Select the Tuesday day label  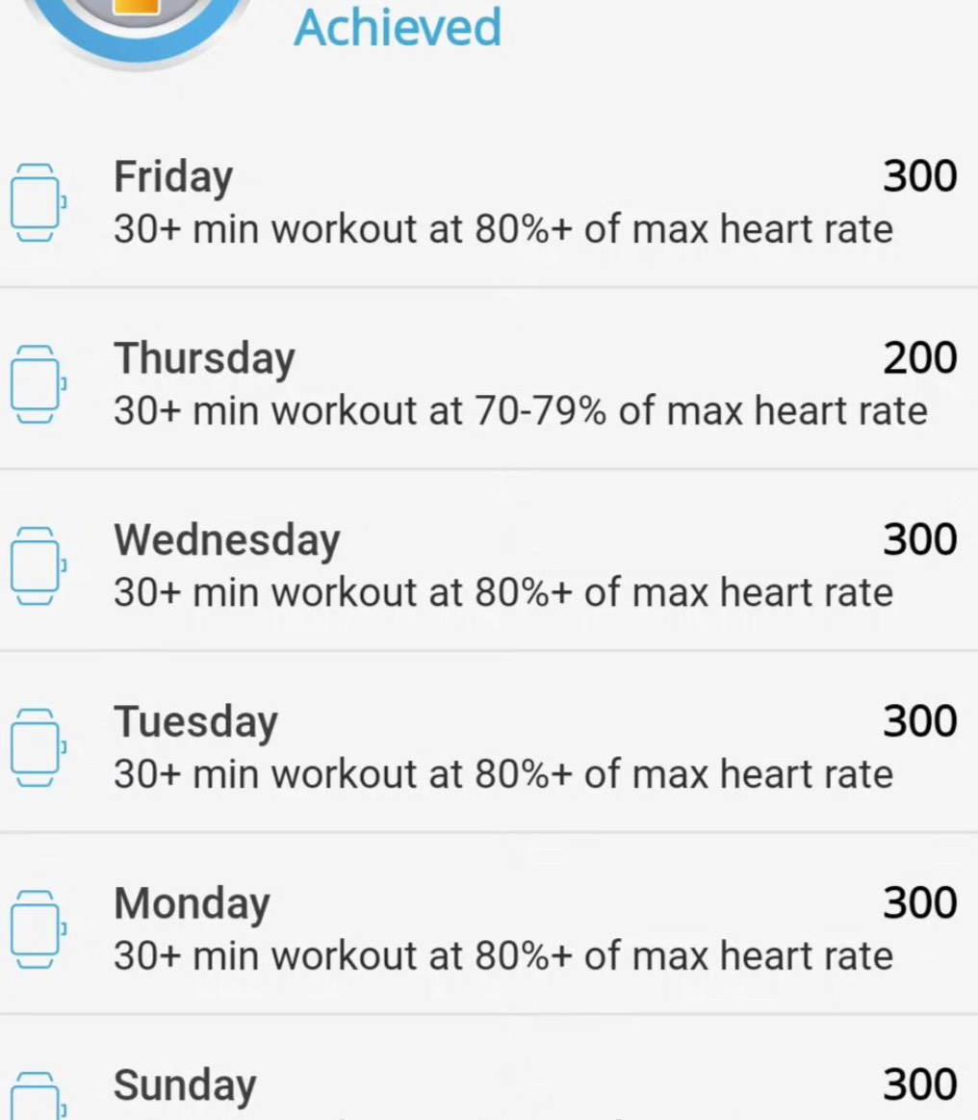coord(195,721)
